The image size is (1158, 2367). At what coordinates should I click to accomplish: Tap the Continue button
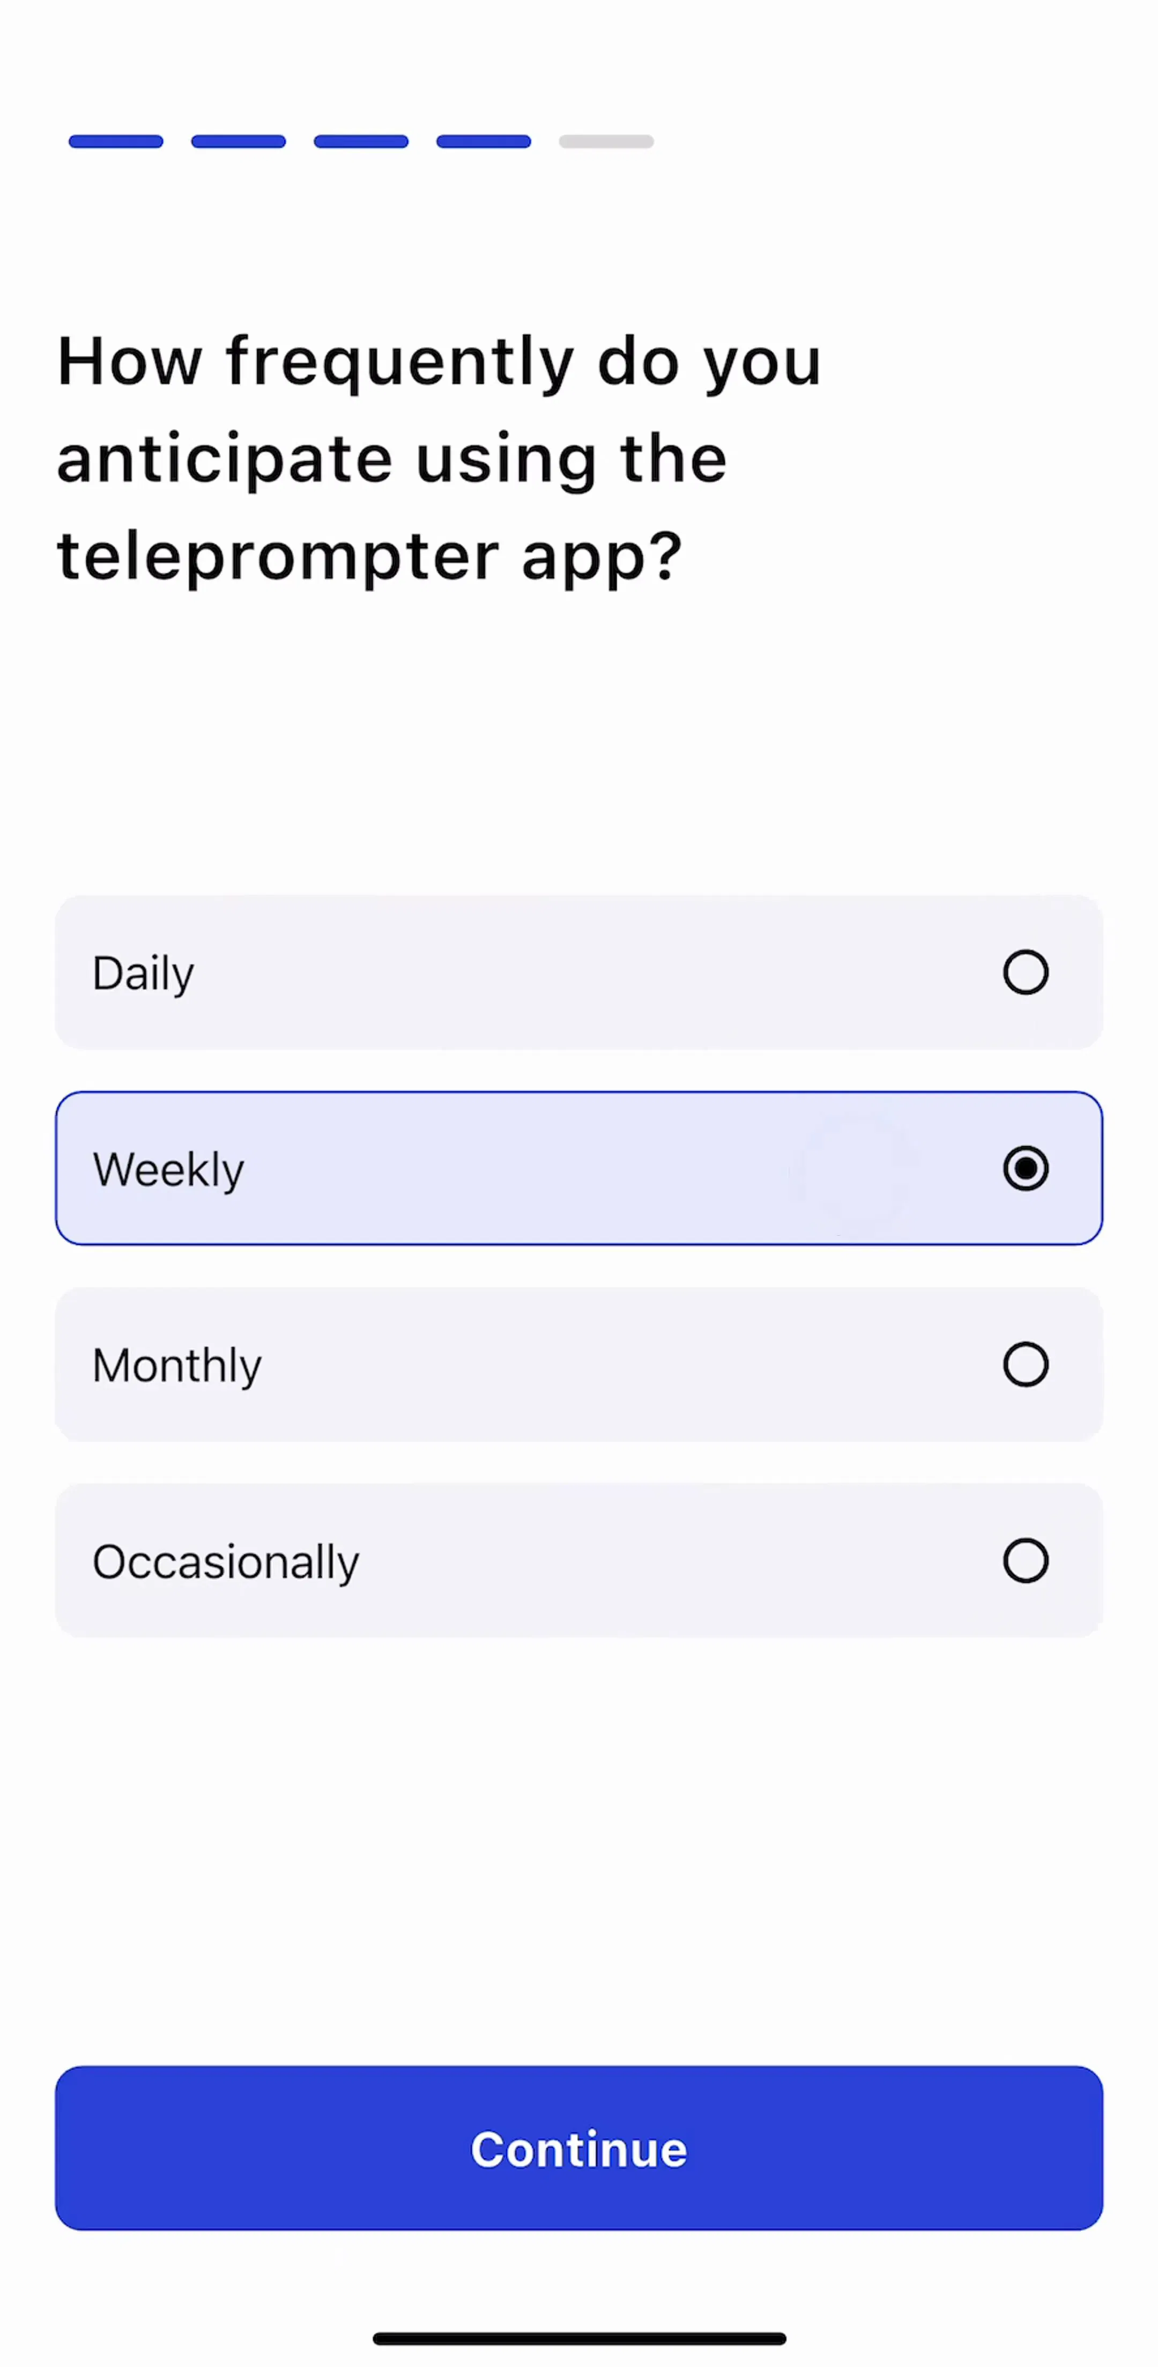point(578,2148)
